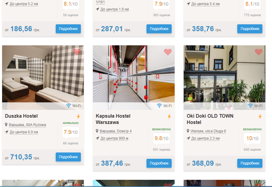This screenshot has height=187, width=272.
Task: Click lightning bolt icon beside Kapsuła Hostel
Action: click(169, 116)
